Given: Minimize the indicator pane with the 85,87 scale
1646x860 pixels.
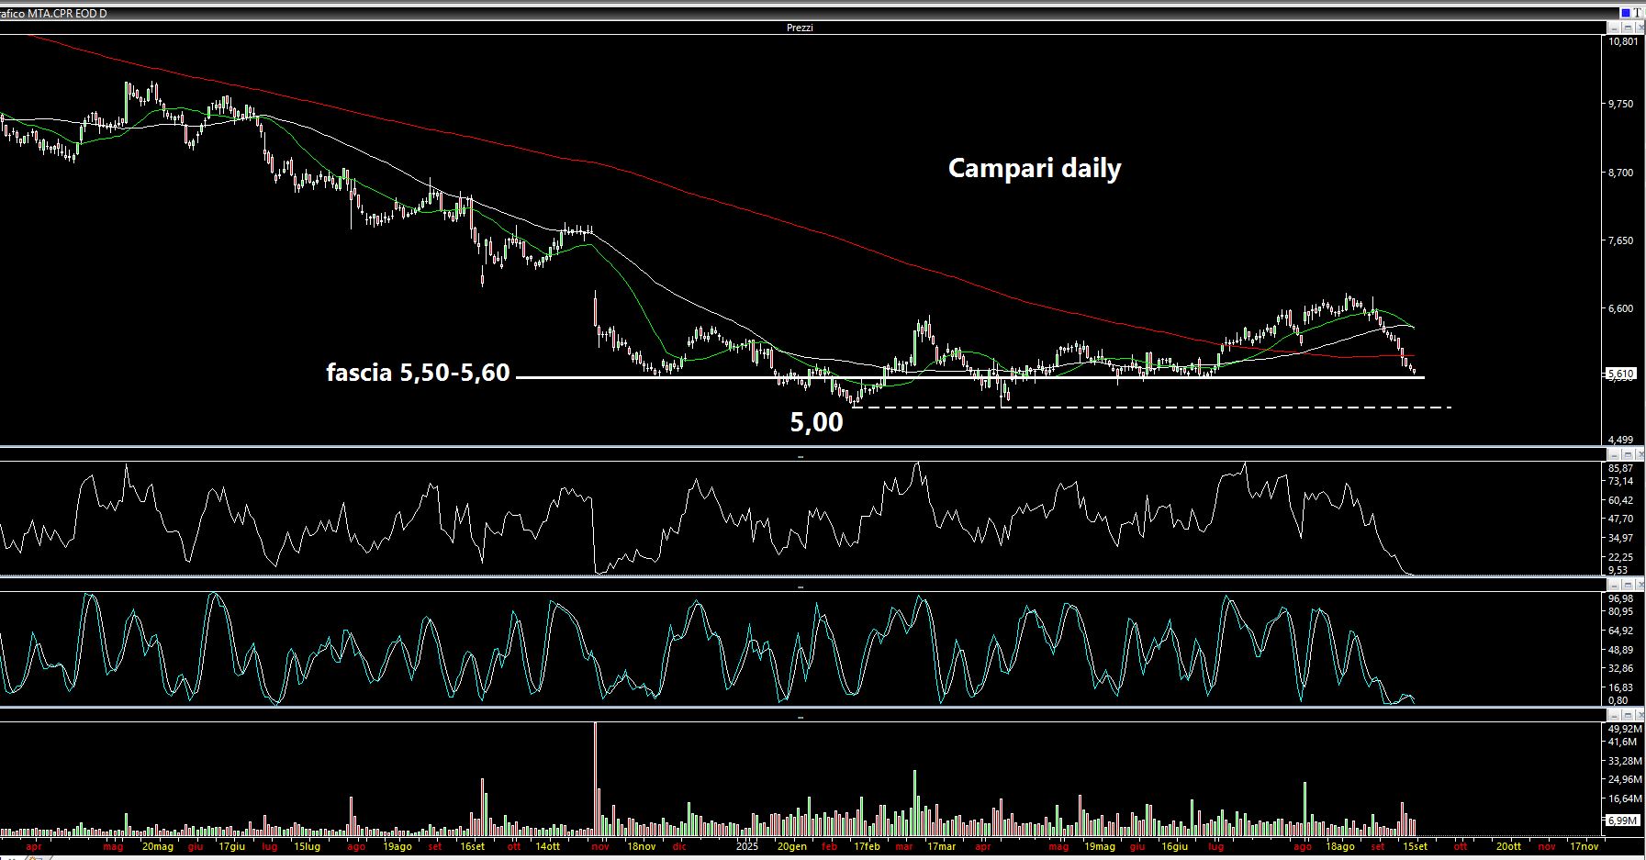Looking at the screenshot, I should [1614, 454].
